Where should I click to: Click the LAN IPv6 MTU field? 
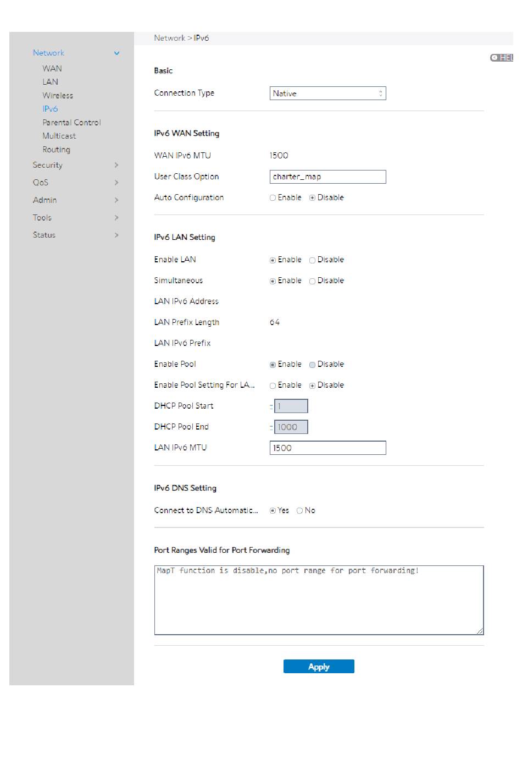point(327,448)
